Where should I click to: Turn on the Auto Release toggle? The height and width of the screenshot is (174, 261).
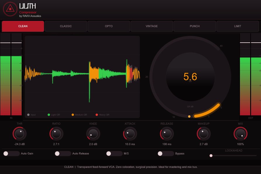tap(63, 154)
